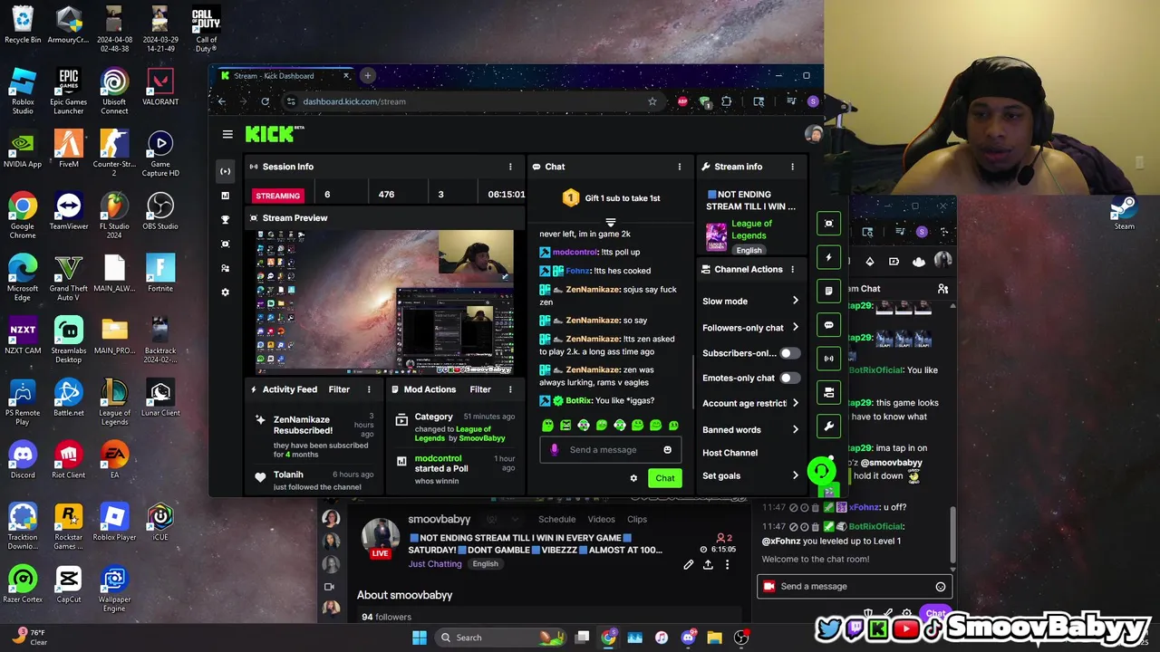This screenshot has width=1160, height=652.
Task: Open profile avatar menu in Kick dashboard
Action: pyautogui.click(x=814, y=135)
